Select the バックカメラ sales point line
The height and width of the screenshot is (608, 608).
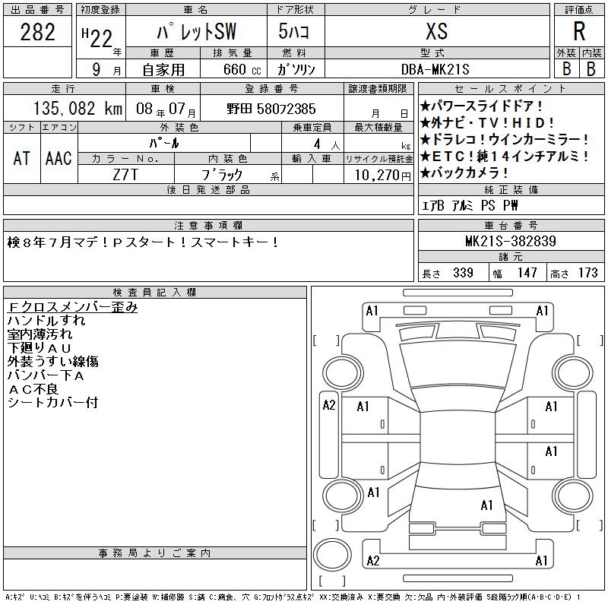[463, 172]
